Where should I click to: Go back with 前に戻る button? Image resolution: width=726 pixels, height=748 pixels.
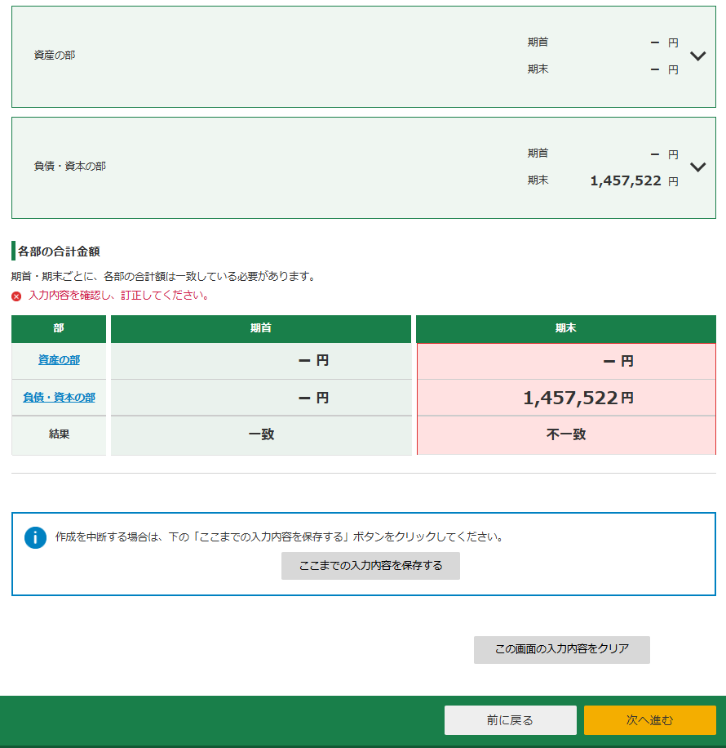click(510, 720)
